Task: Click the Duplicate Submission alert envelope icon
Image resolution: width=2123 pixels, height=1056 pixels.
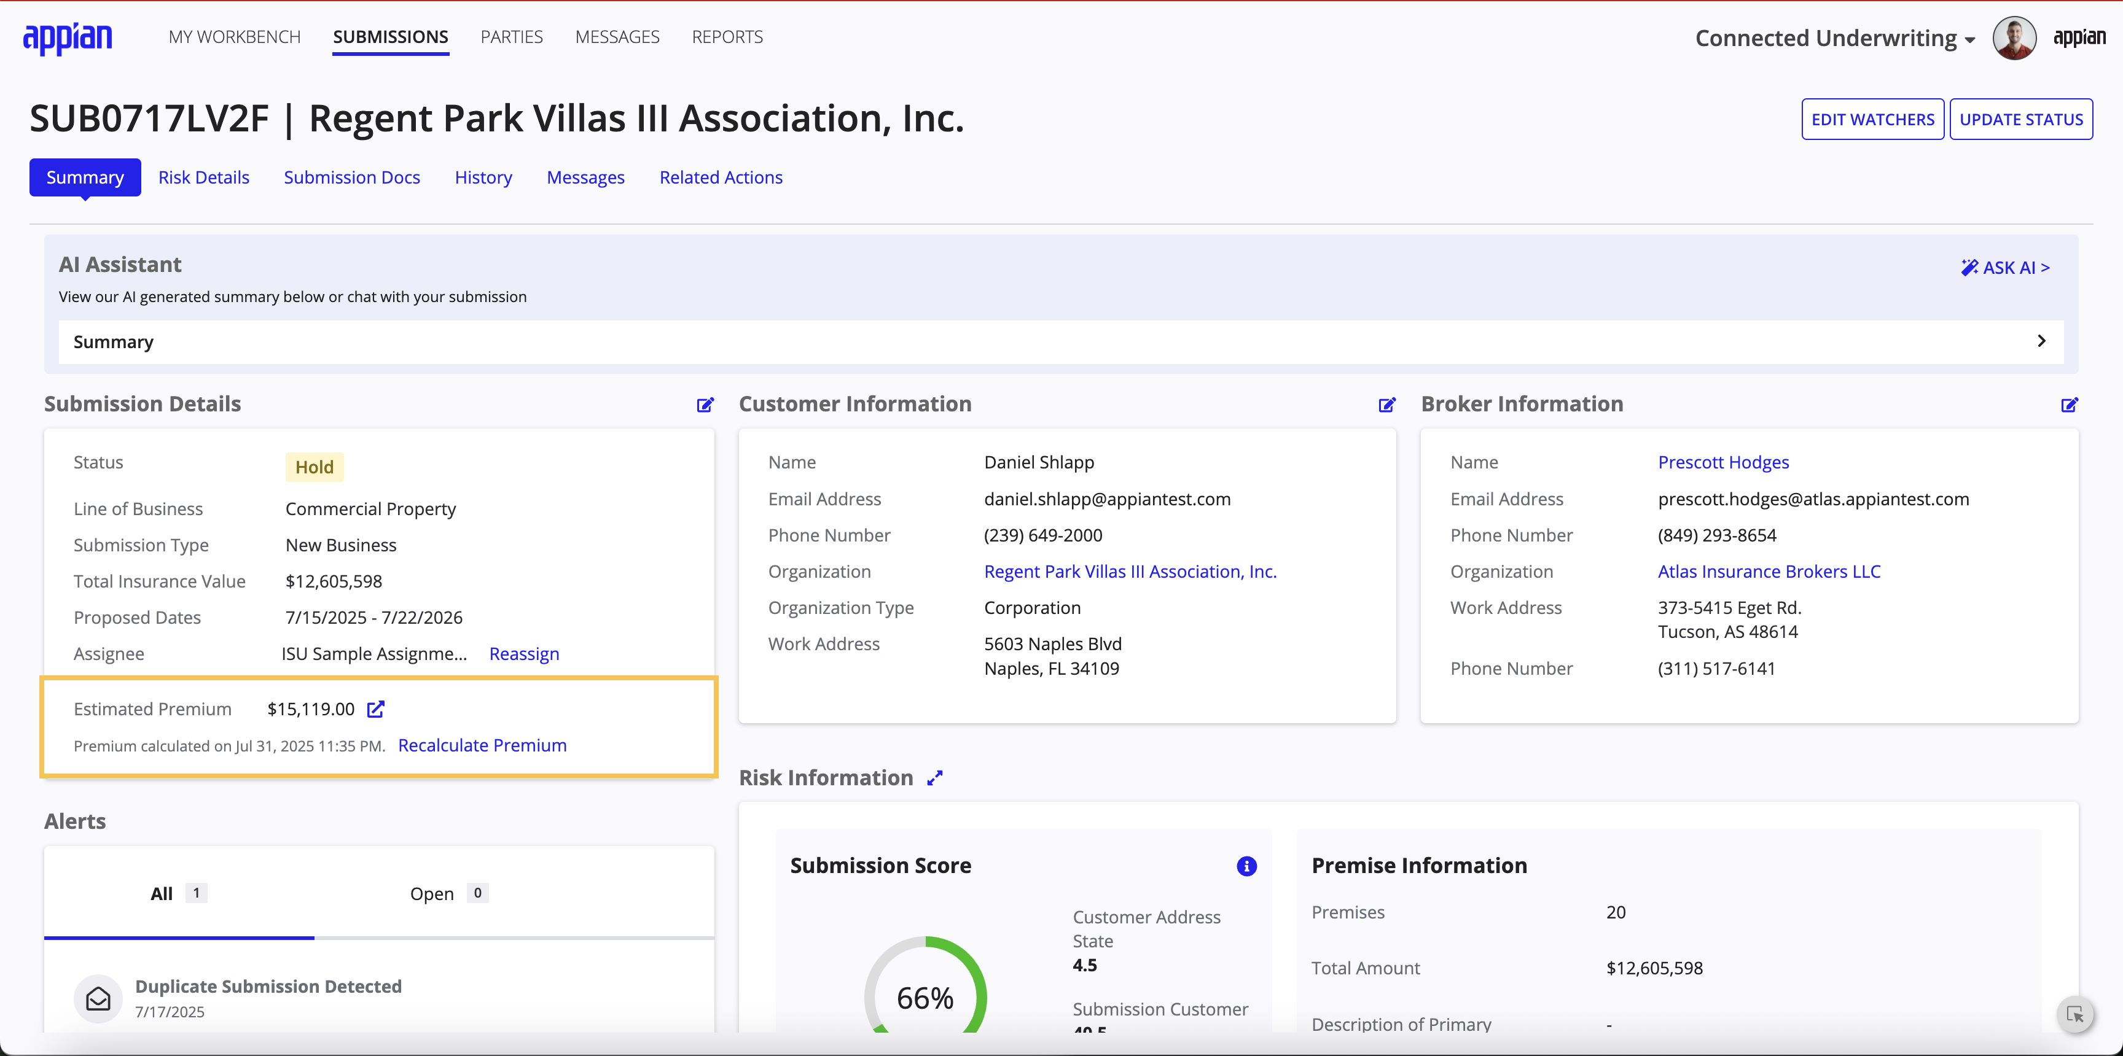Action: tap(98, 998)
